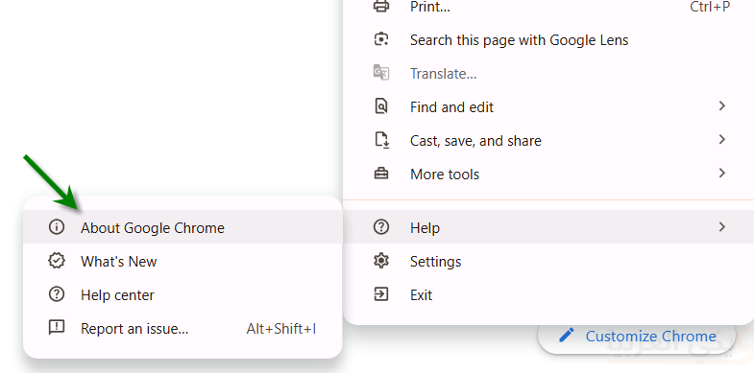
Task: Expand the Cast, save, and share submenu arrow
Action: coord(721,140)
